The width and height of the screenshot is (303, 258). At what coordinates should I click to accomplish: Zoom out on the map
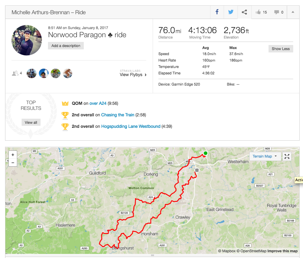13,163
